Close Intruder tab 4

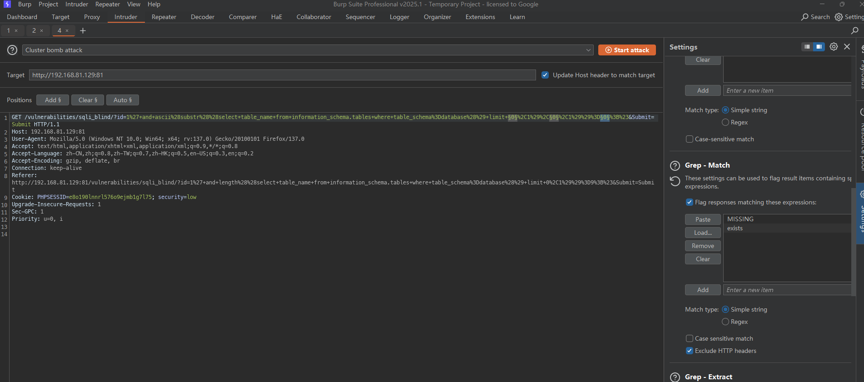pyautogui.click(x=67, y=31)
